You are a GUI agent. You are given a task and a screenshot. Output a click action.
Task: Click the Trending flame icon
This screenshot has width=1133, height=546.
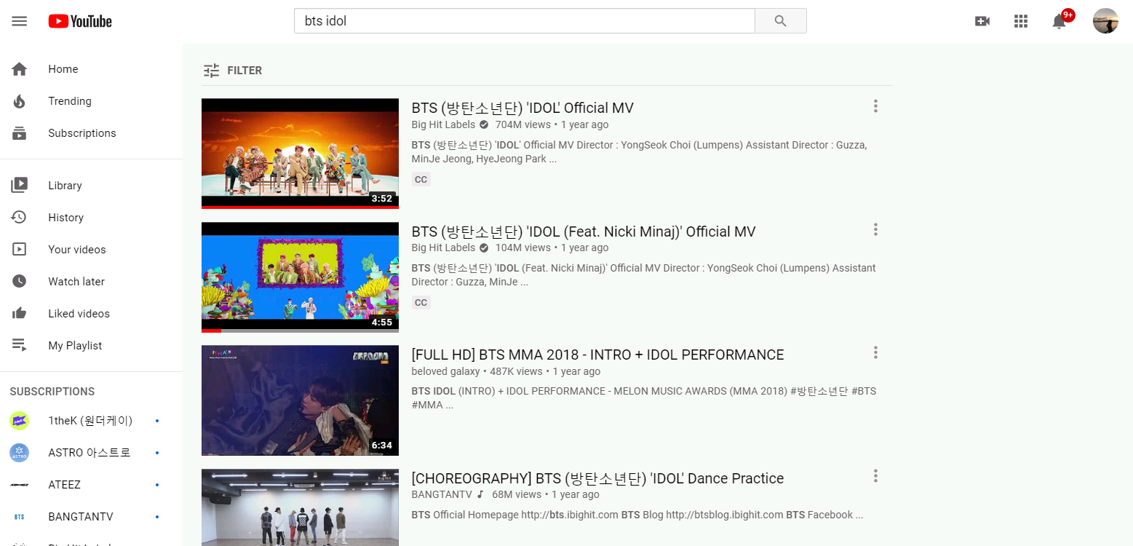[x=20, y=101]
